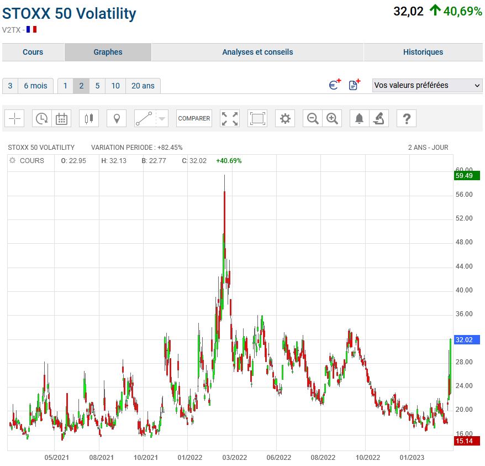Click the green up arrow by the quote
The width and height of the screenshot is (485, 466).
435,10
